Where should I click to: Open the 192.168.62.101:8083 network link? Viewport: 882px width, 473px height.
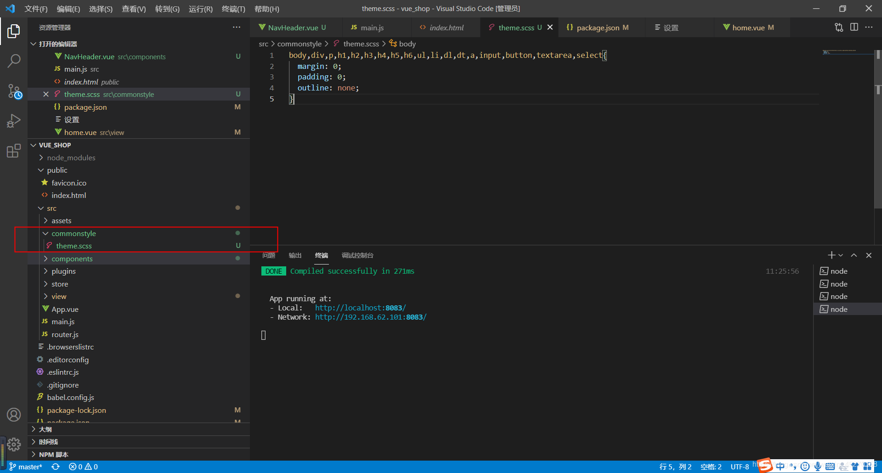pos(371,317)
